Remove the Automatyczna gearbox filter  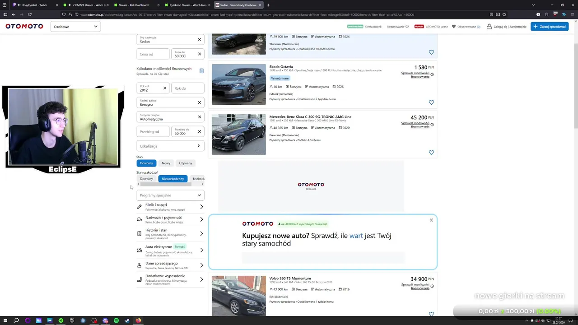(x=199, y=117)
